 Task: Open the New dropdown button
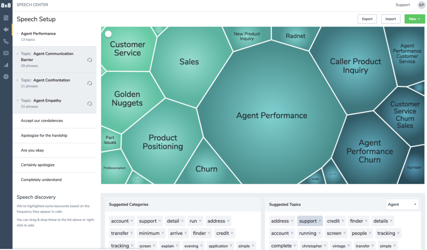(414, 19)
